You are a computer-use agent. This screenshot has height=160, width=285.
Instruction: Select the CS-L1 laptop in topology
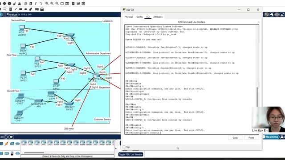tap(19, 114)
